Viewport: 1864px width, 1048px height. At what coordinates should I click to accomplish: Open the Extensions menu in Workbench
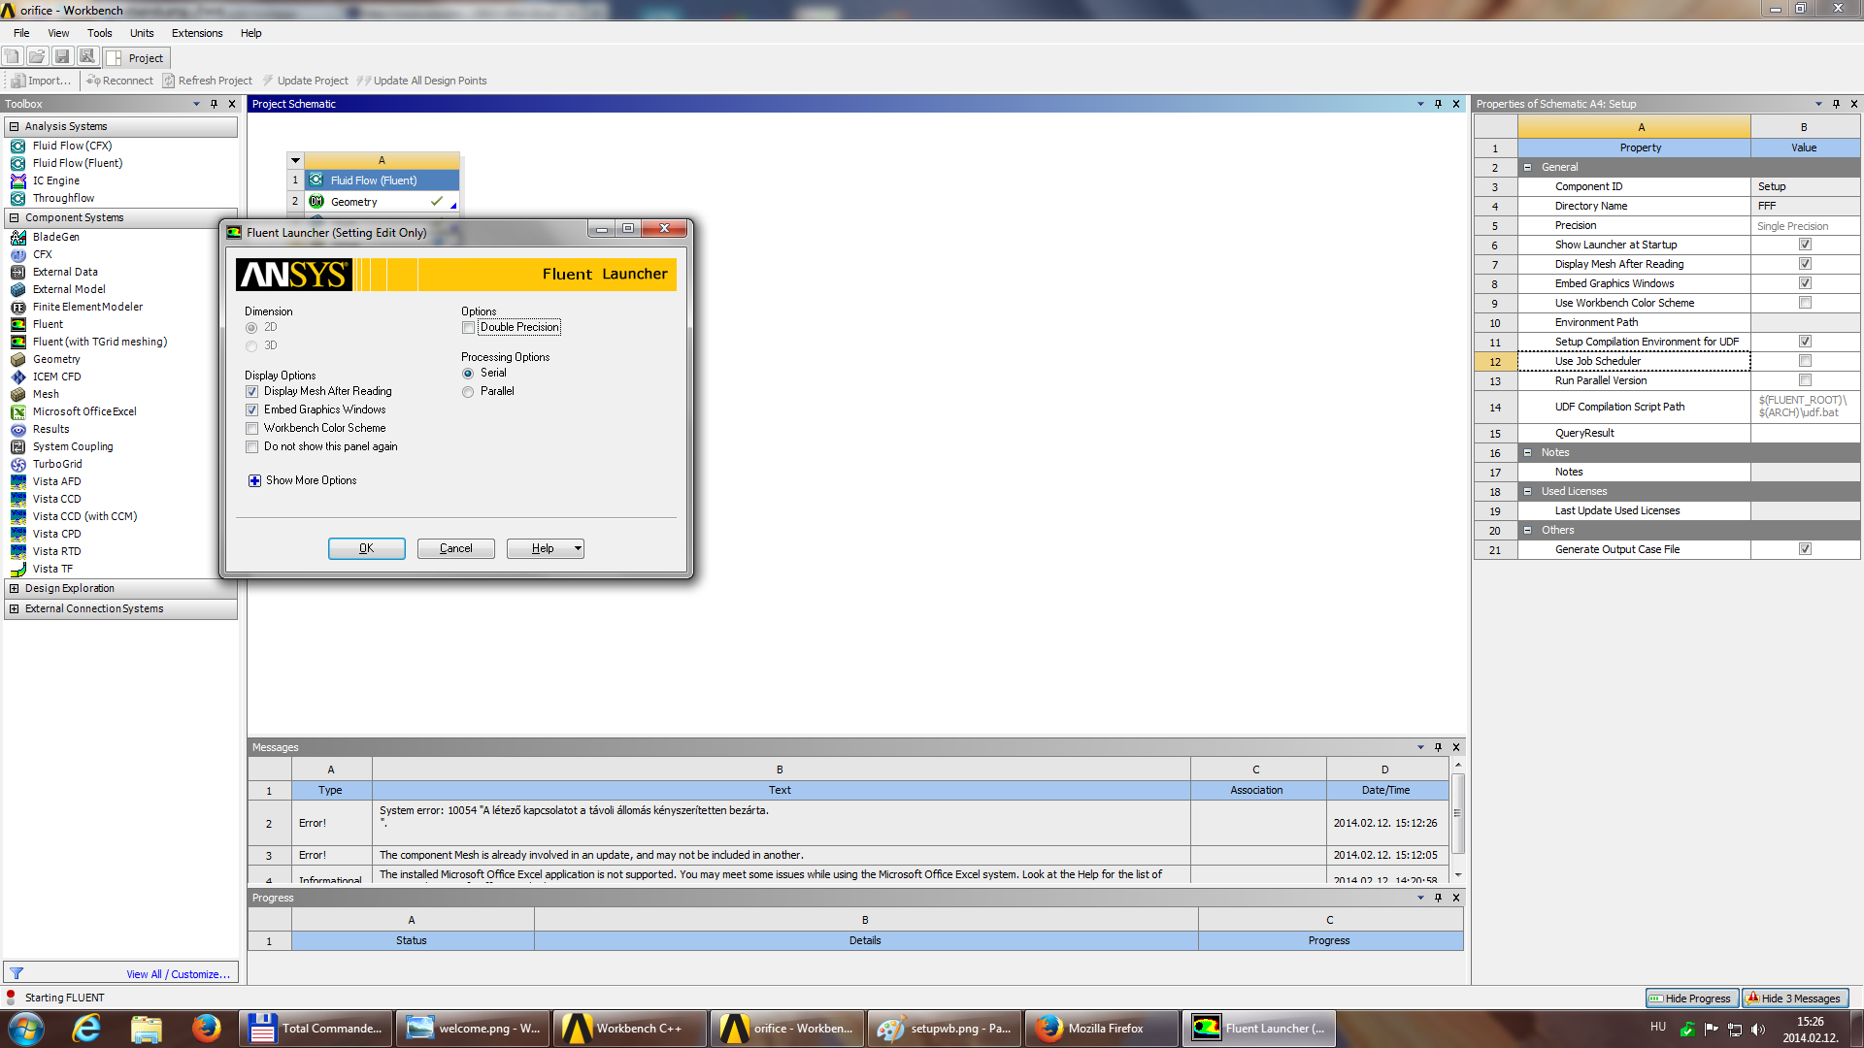click(196, 32)
